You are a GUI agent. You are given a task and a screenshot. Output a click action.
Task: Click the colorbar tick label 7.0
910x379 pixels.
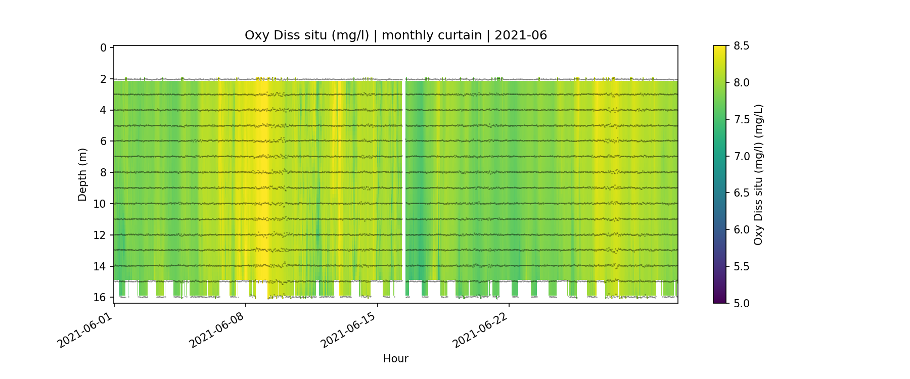(x=741, y=156)
